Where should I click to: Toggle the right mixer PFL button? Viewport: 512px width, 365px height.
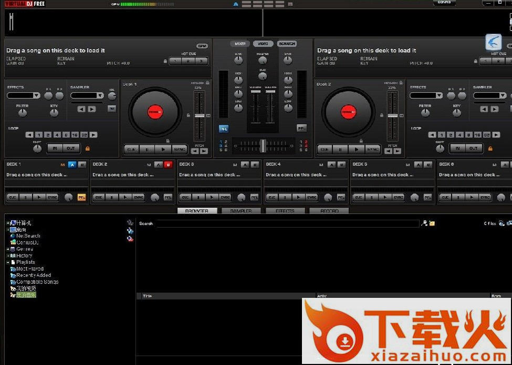[x=302, y=128]
